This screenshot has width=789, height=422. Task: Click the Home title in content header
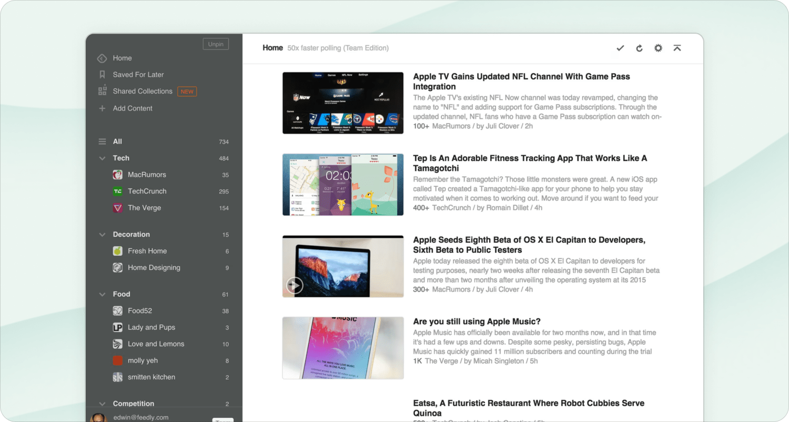(272, 48)
